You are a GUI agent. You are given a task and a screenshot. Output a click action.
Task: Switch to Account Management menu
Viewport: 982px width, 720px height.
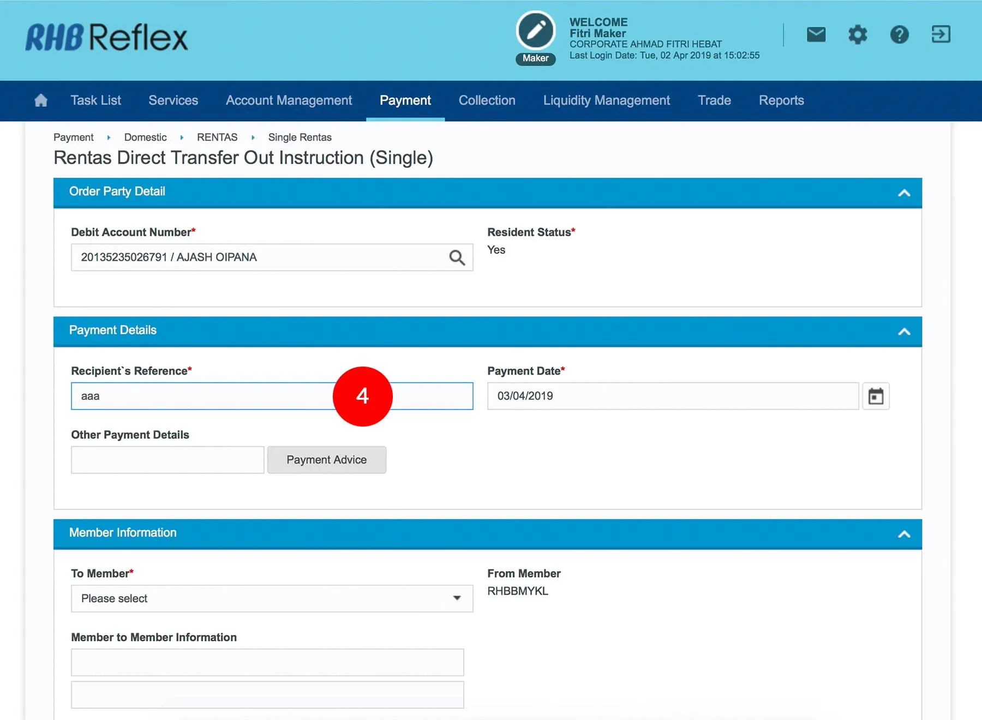coord(289,100)
